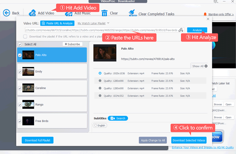Go back using the Back arrow icon

click(7, 13)
